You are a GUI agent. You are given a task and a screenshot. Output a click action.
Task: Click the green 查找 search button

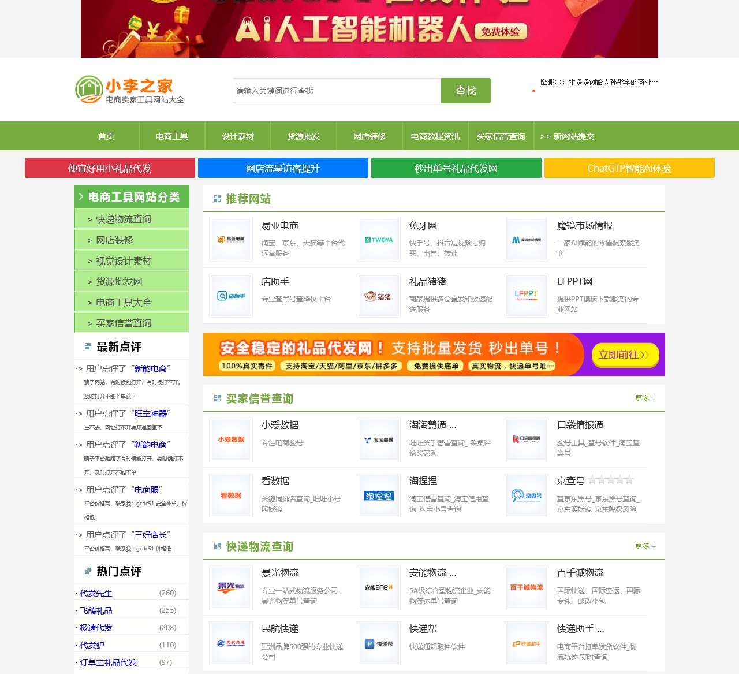pos(466,91)
